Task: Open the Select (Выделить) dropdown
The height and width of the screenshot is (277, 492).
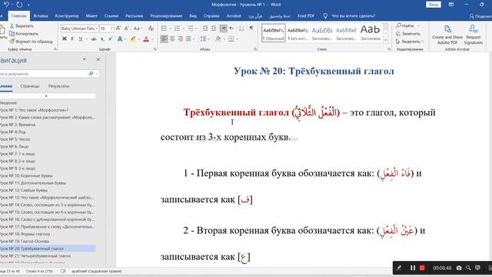Action: tap(410, 42)
